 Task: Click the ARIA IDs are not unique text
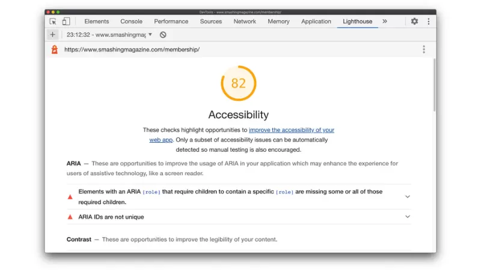[x=111, y=217]
